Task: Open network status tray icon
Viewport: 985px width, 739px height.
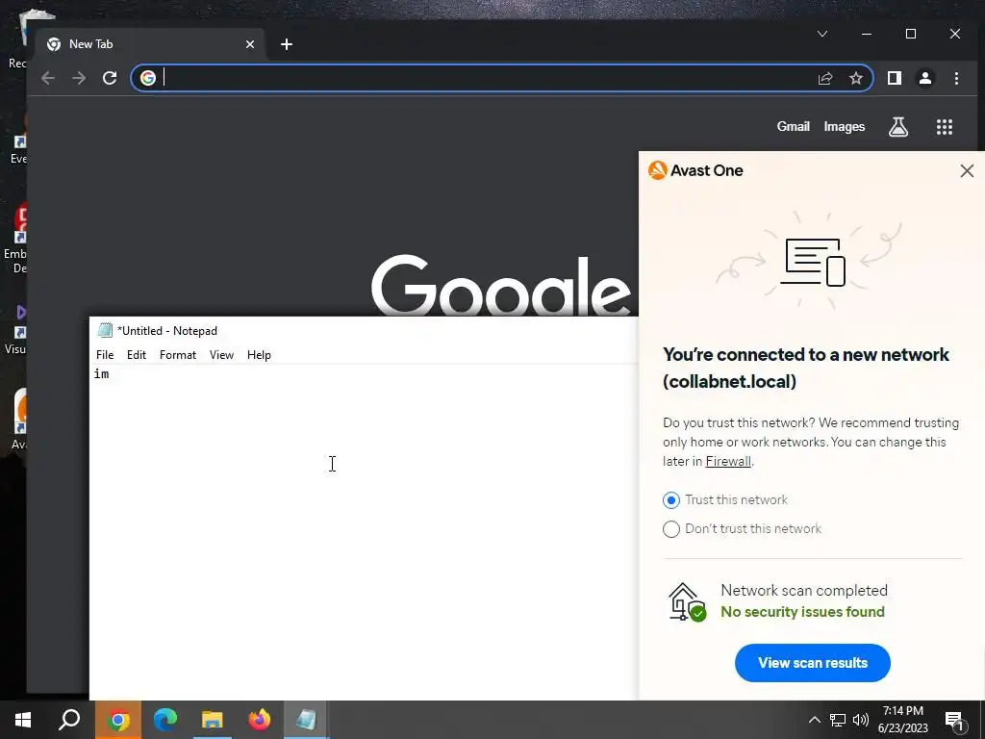Action: (x=838, y=720)
